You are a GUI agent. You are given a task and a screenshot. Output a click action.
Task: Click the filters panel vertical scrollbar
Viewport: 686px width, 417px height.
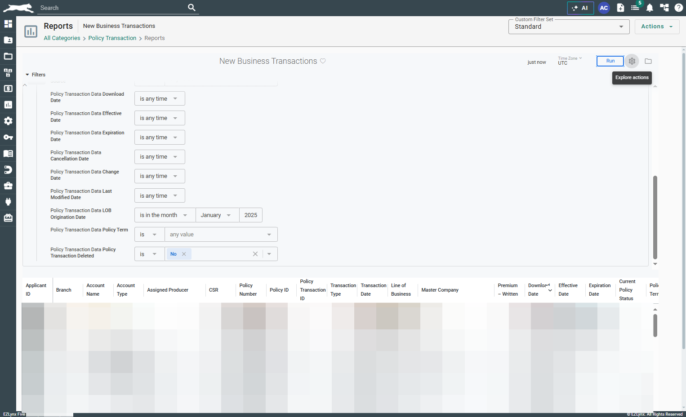point(655,217)
